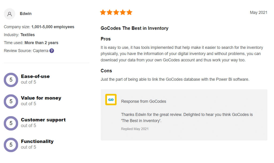Click the 1,001-5,000 employees company size
This screenshot has width=274, height=163.
[x=53, y=27]
